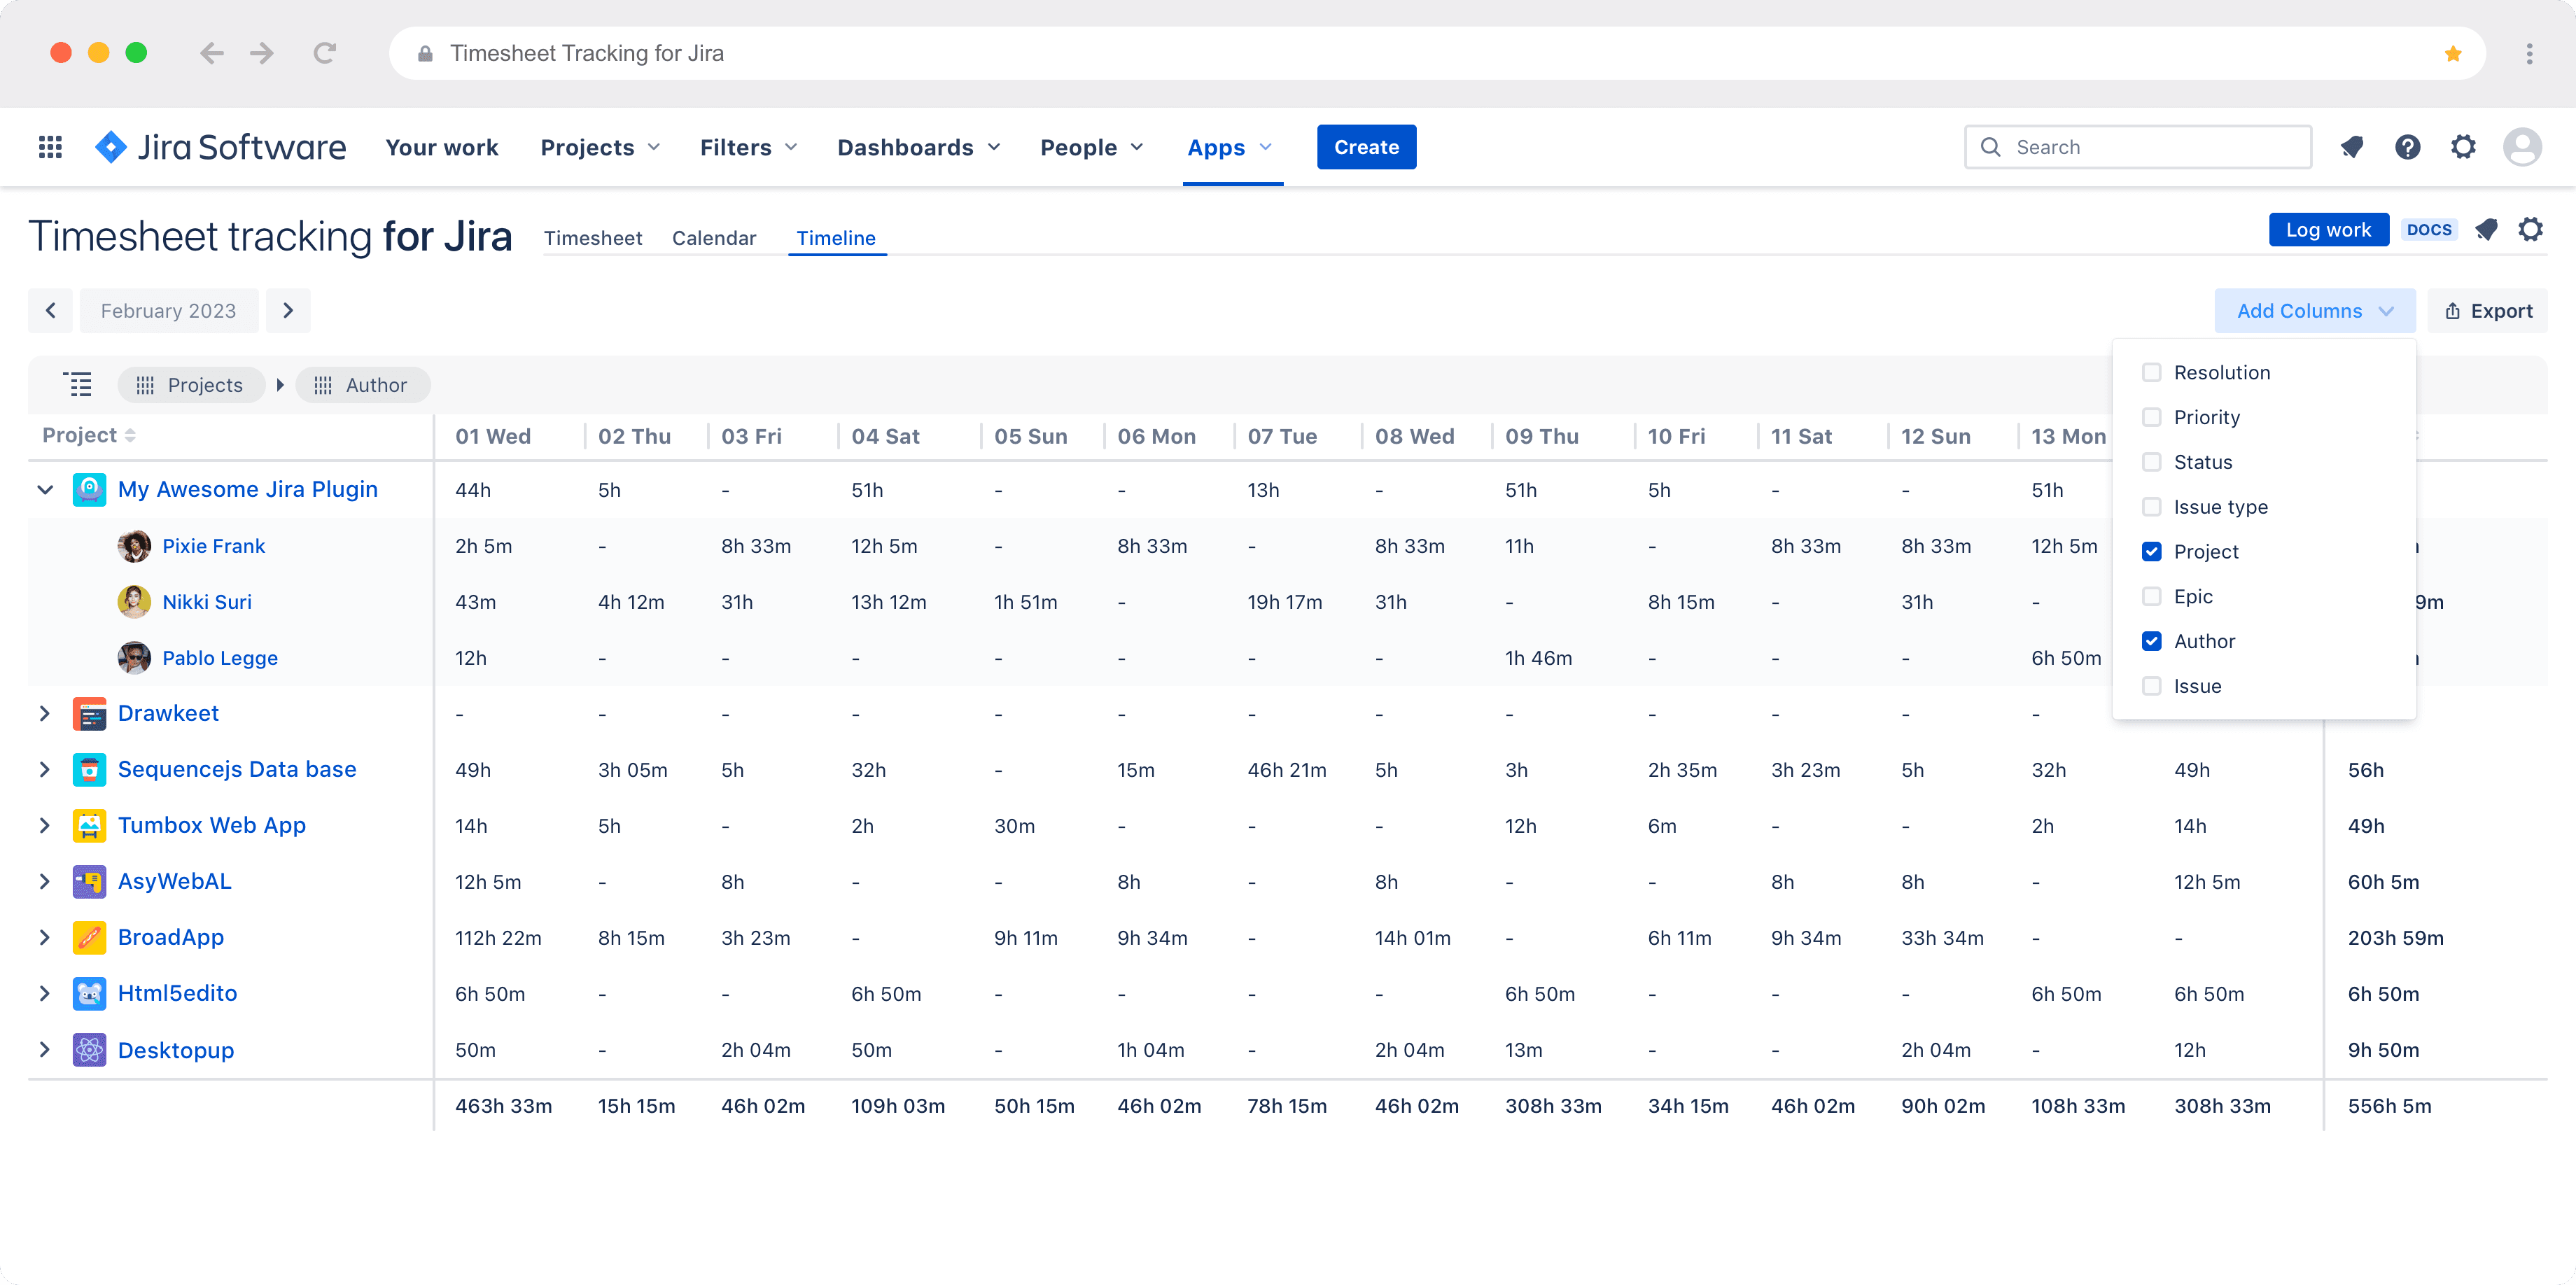Open the Add Columns dropdown
Screen dimensions: 2576x1285
[2314, 311]
